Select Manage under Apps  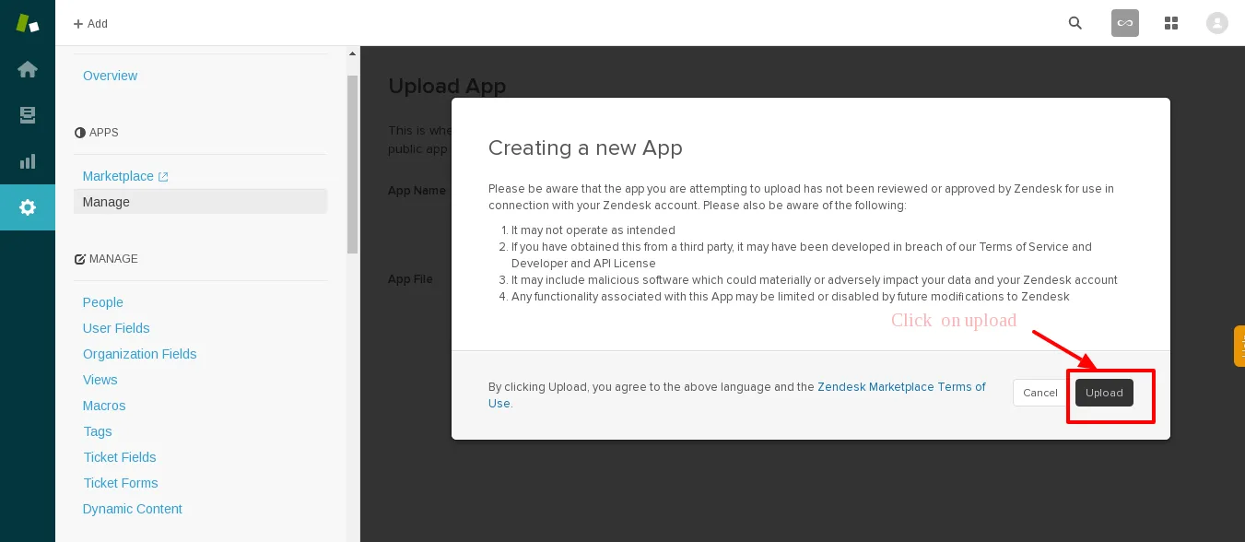tap(200, 202)
